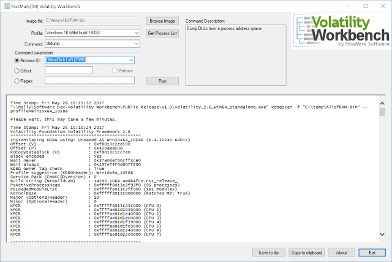Click the output scrollbar up arrow
Image resolution: width=392 pixels, height=262 pixels.
click(382, 103)
